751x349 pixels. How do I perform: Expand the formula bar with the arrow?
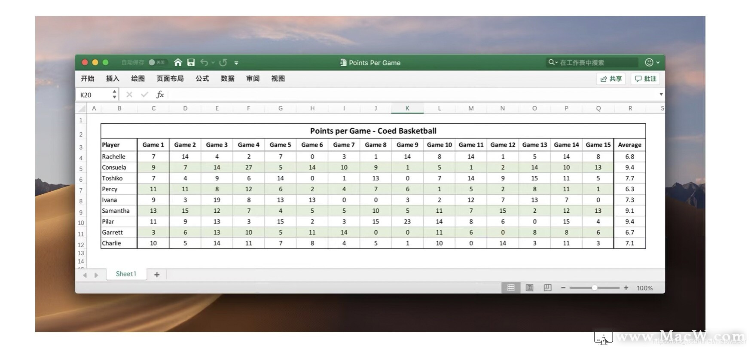pyautogui.click(x=661, y=94)
